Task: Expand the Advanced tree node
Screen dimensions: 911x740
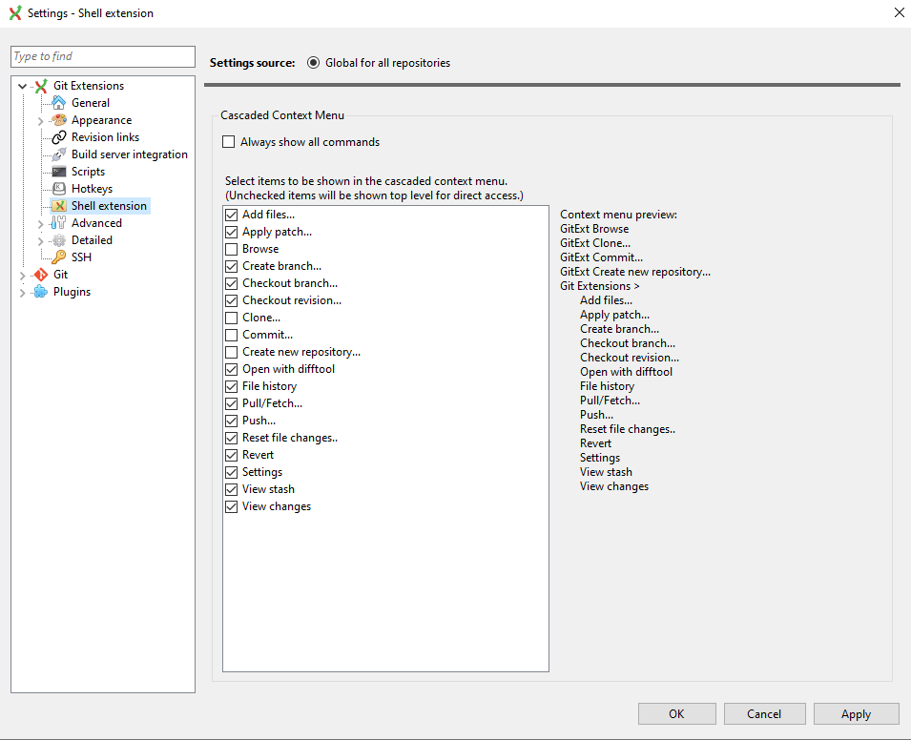Action: coord(41,224)
